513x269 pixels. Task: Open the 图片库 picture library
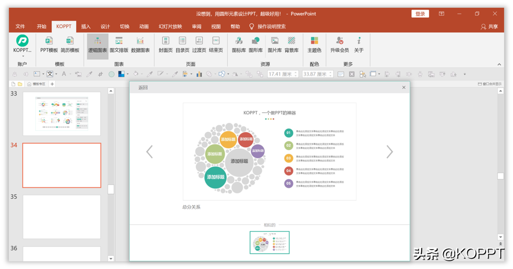click(x=275, y=45)
